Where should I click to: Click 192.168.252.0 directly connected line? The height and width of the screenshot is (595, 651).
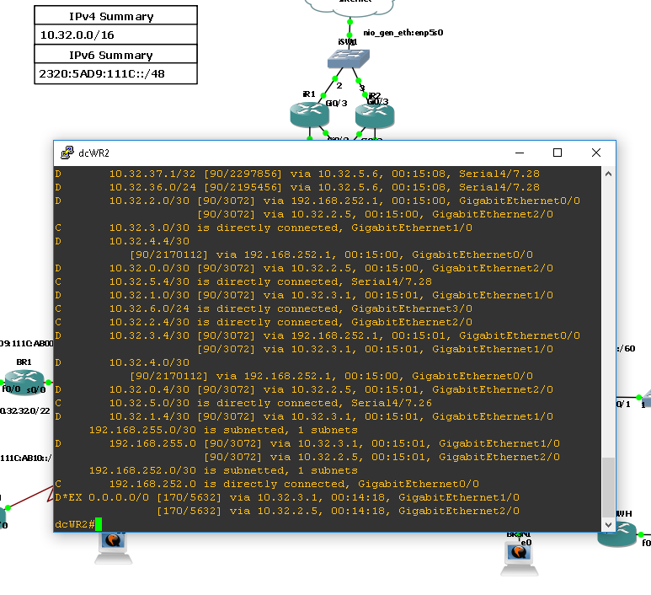pyautogui.click(x=267, y=484)
